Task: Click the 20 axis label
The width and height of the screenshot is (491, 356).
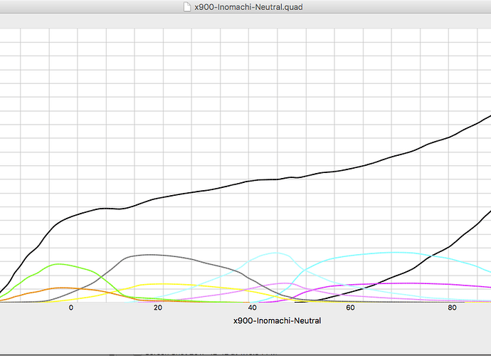Action: (x=157, y=308)
